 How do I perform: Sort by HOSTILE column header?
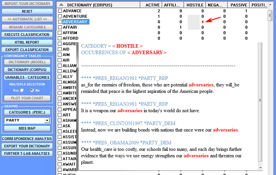[x=195, y=5]
